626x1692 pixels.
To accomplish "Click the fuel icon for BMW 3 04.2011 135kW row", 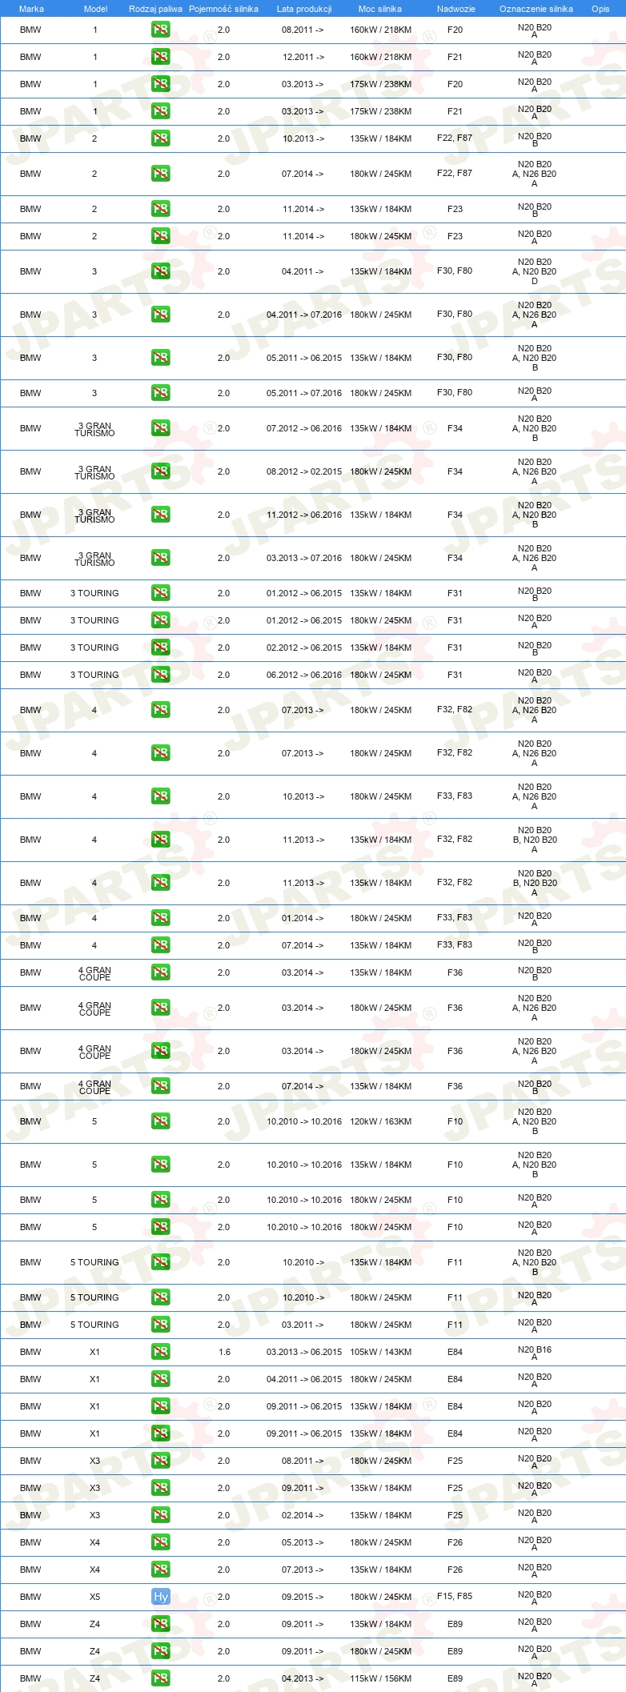I will (160, 271).
